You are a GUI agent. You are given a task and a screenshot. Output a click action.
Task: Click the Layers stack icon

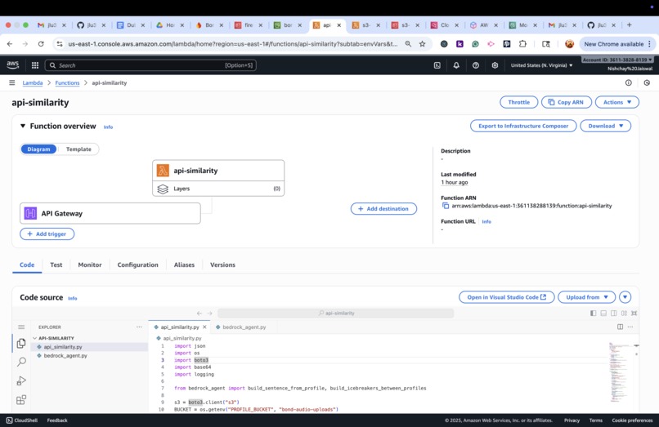click(163, 189)
